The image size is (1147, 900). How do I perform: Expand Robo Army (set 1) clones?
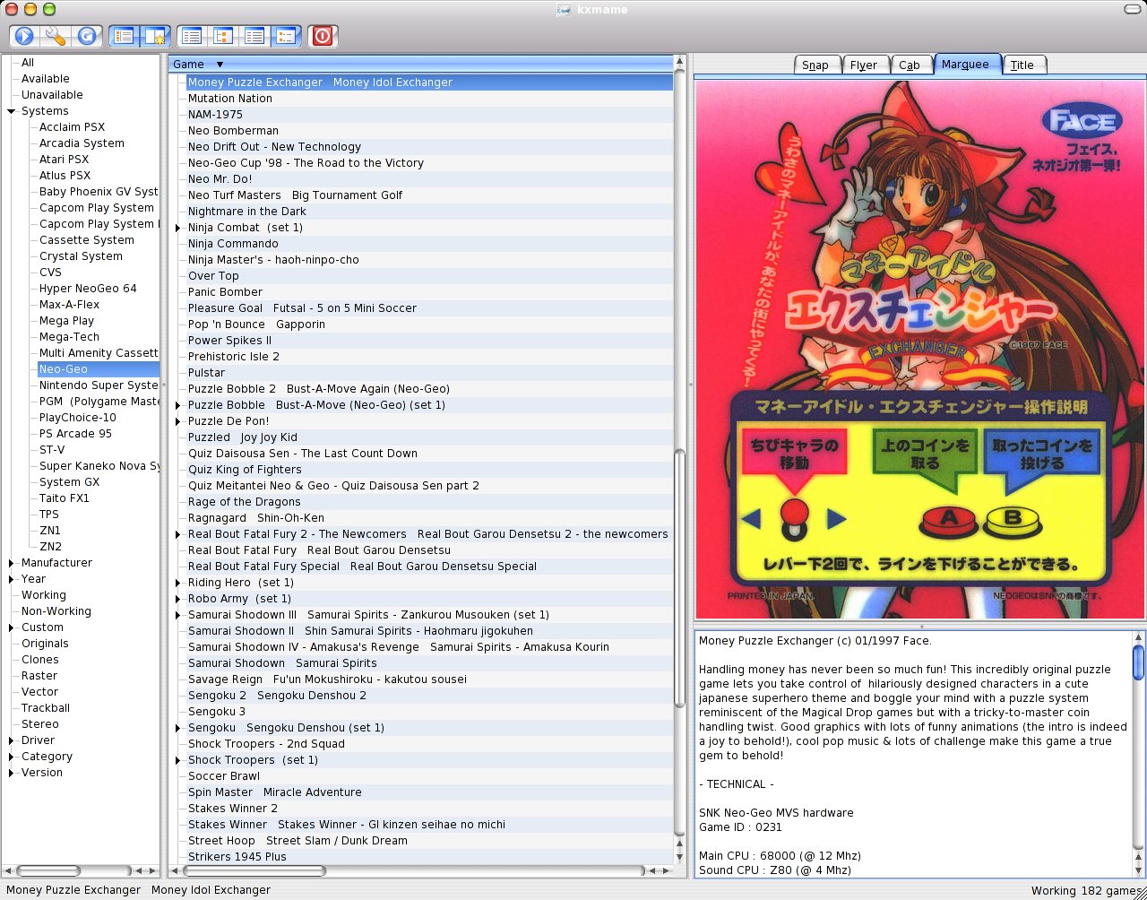[178, 599]
